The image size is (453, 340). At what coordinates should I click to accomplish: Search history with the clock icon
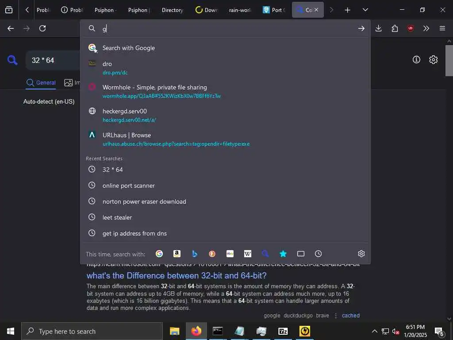click(x=319, y=254)
